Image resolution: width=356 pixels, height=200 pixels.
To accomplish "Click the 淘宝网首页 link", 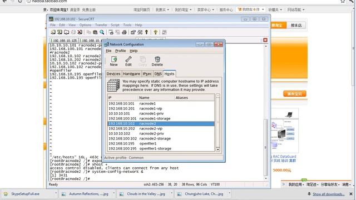I will (x=142, y=10).
